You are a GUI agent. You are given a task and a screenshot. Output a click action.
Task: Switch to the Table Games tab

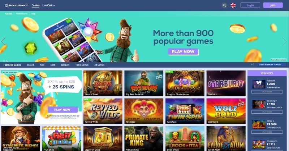82,65
